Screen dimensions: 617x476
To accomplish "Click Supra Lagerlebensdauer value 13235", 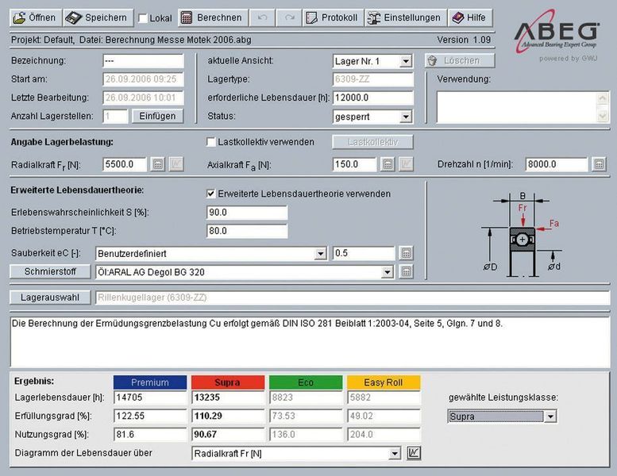I will (x=228, y=397).
